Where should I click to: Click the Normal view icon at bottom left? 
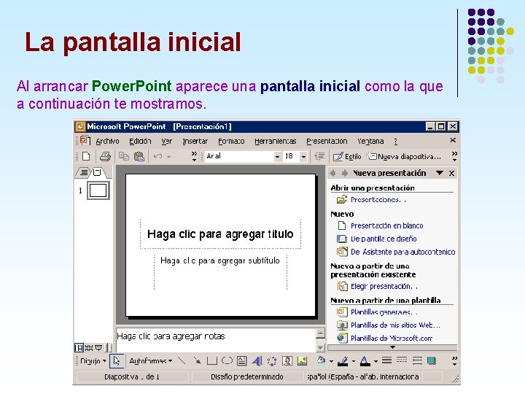[79, 348]
